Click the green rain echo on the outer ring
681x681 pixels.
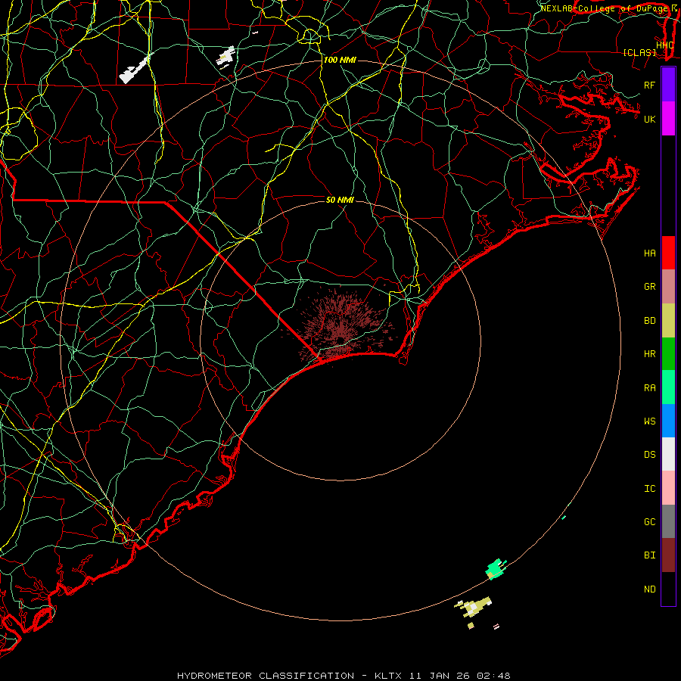click(x=496, y=569)
